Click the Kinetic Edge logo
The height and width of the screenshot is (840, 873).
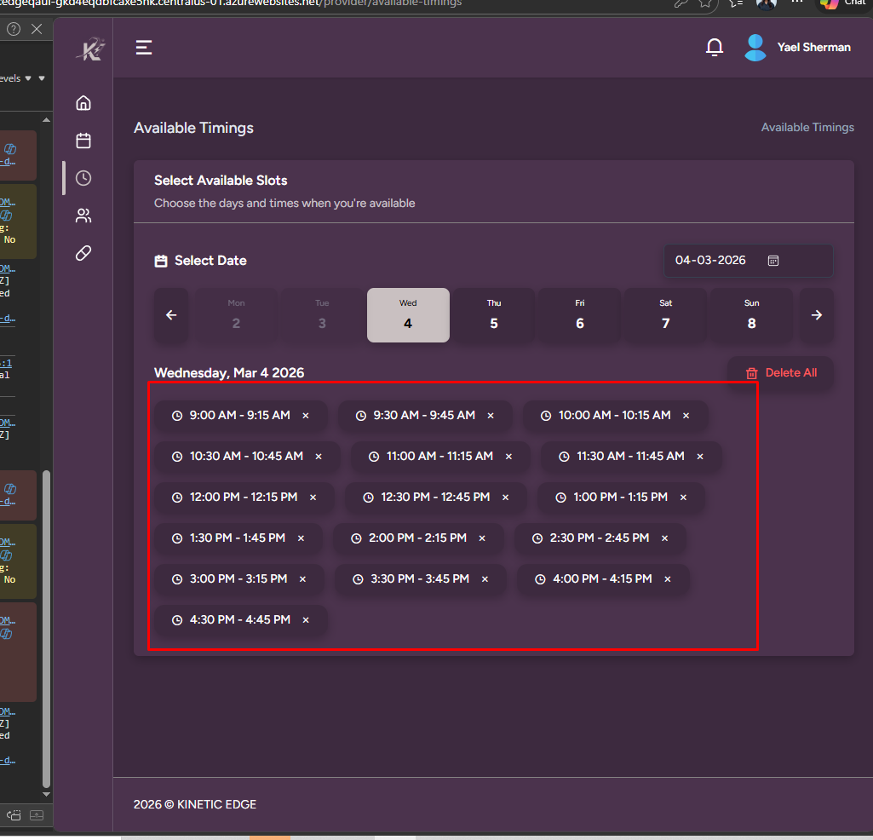click(89, 49)
